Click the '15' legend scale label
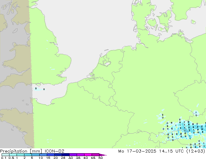The image size is (206, 159). pyautogui.click(x=48, y=158)
